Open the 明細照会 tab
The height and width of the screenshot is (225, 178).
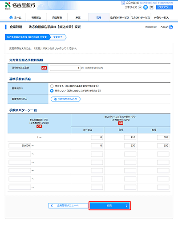click(x=36, y=17)
